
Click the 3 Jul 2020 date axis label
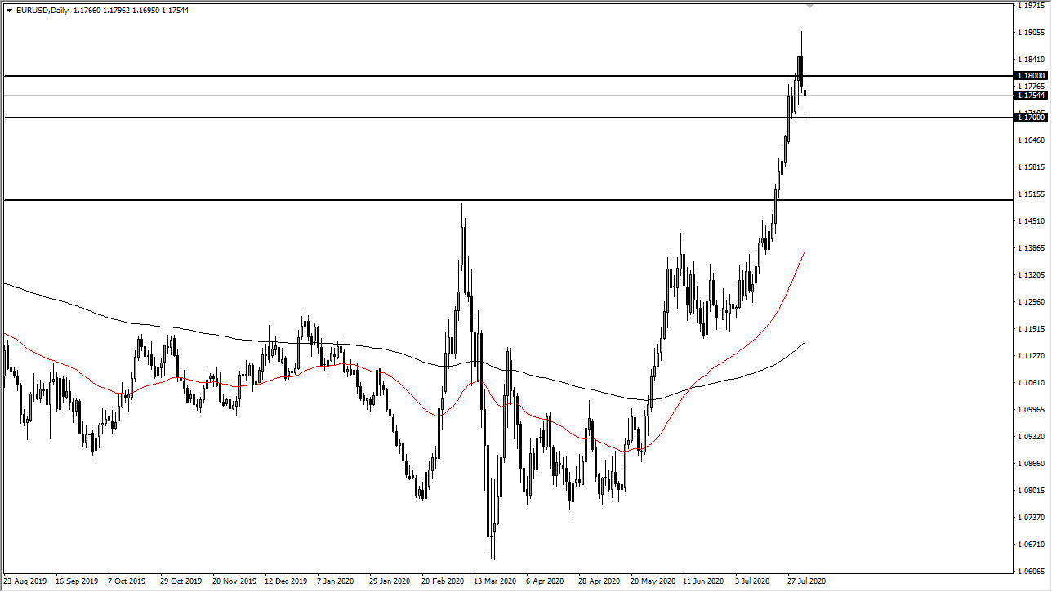pyautogui.click(x=751, y=581)
